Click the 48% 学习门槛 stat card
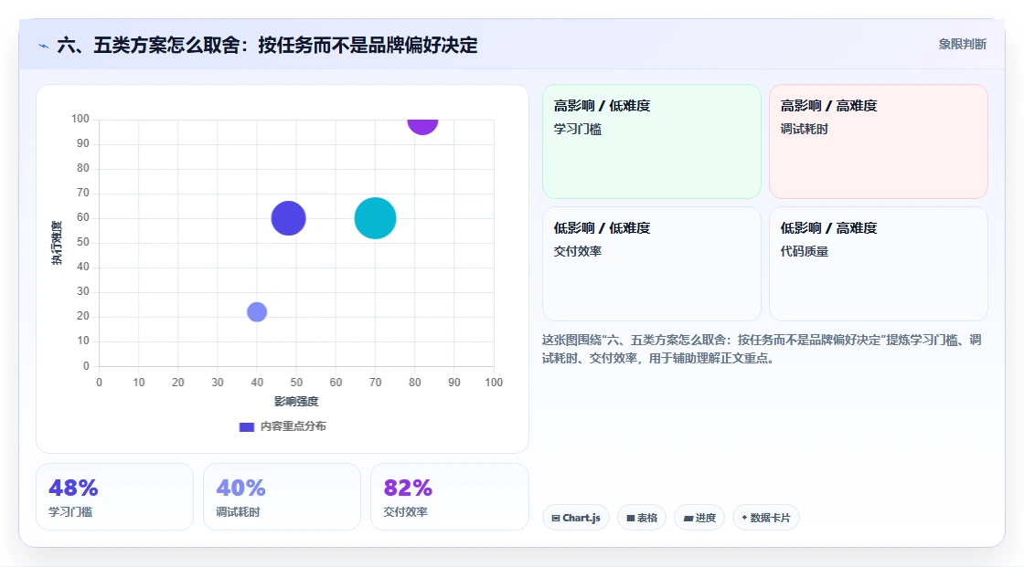Screen dimensions: 1024x567 (x=115, y=497)
